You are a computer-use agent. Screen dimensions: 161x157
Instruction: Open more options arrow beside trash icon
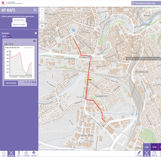(x=35, y=82)
